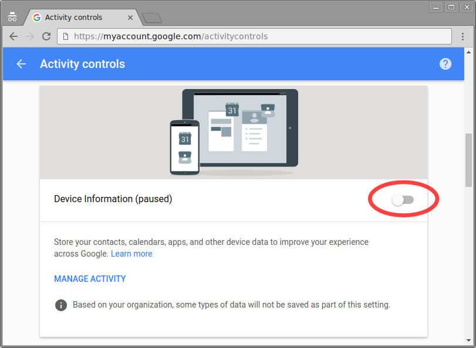Screen dimensions: 476x348
Task: Toggle the Device Information switch on
Action: (403, 200)
